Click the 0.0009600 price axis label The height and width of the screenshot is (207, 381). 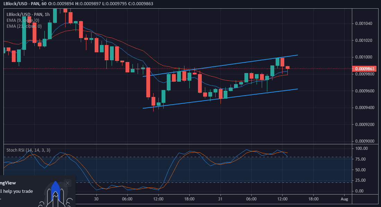click(x=365, y=91)
